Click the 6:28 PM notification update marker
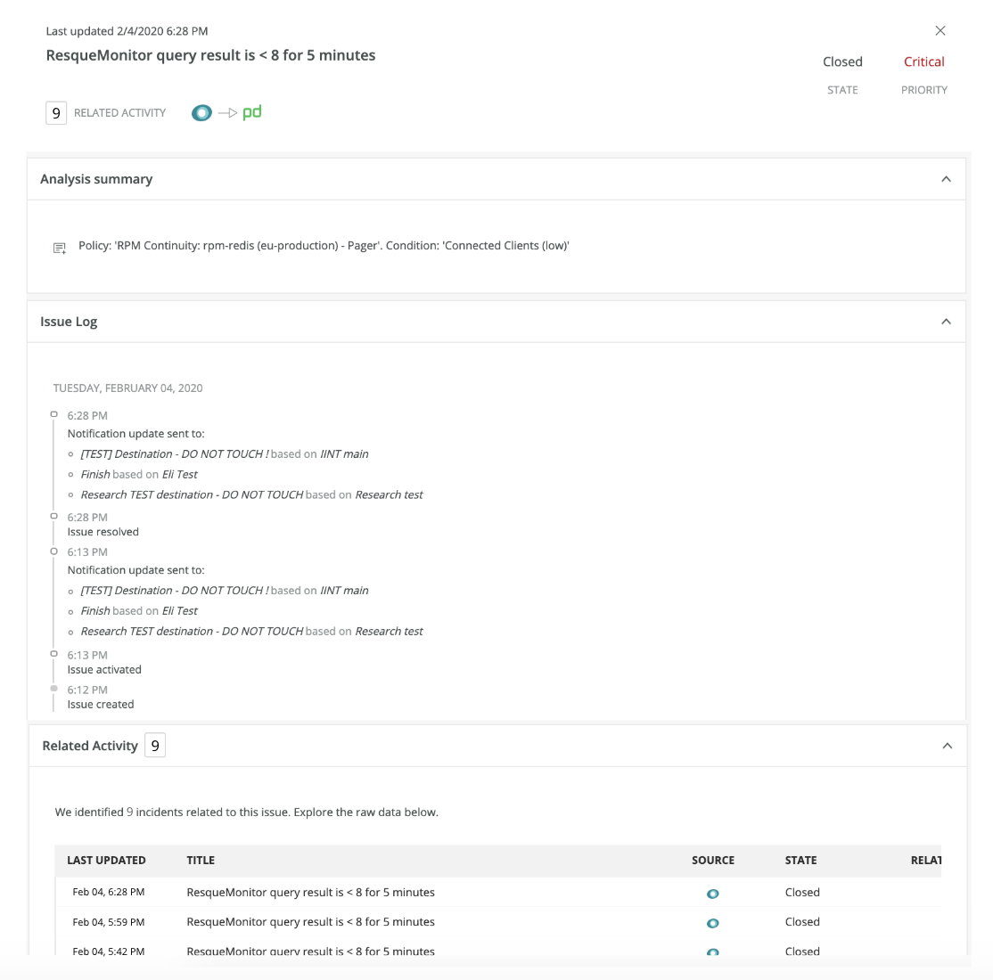 (x=53, y=414)
